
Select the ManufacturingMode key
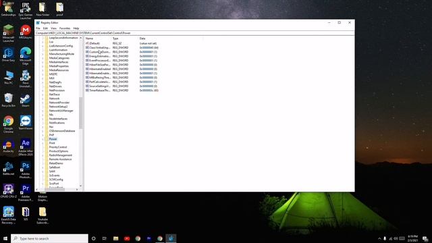tap(61, 54)
